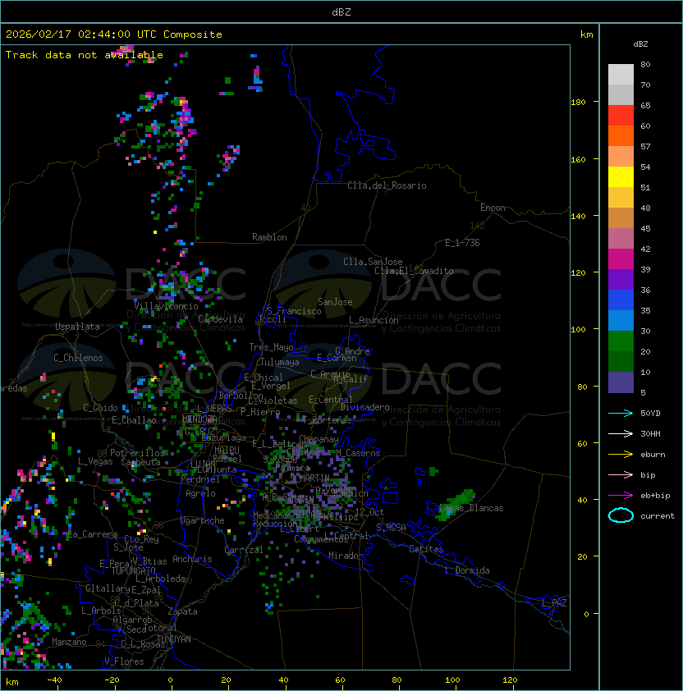683x691 pixels.
Task: Click the timestamp '2026/02/17 02:44:00 UTC Composite'
Action: click(x=114, y=34)
